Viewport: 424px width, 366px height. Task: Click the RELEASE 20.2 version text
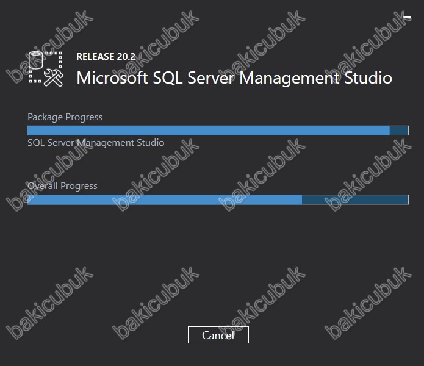[106, 57]
